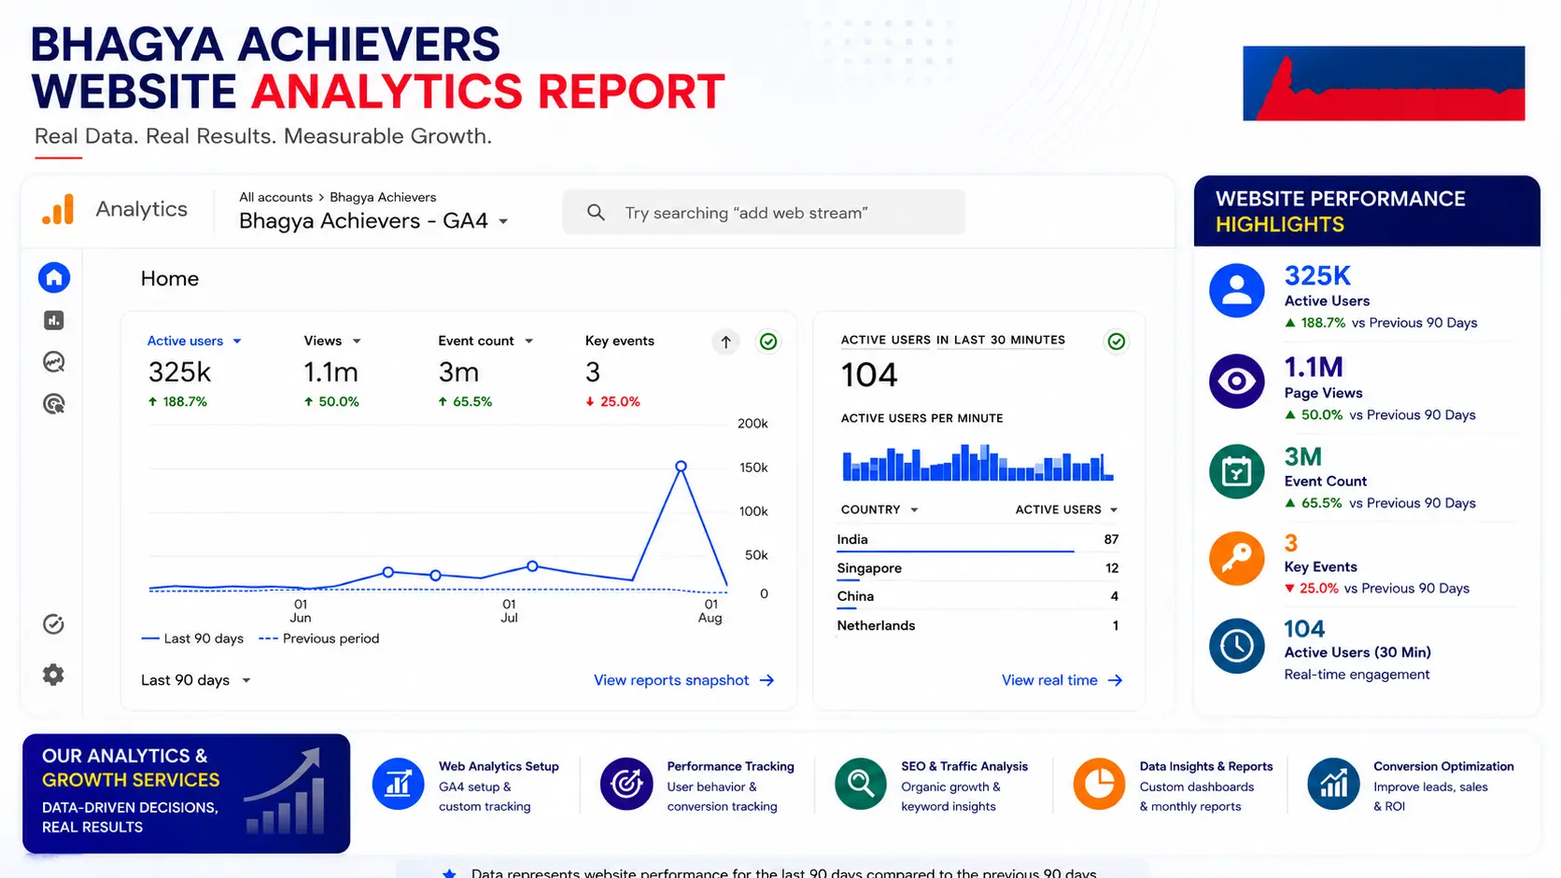The height and width of the screenshot is (878, 1561).
Task: Select the India country row
Action: point(977,539)
